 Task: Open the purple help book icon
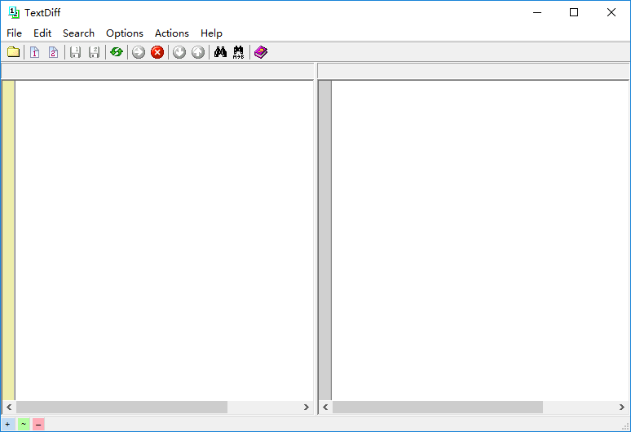click(x=261, y=52)
